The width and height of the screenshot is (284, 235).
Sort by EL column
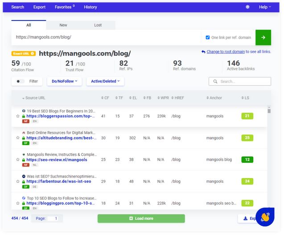(x=133, y=98)
